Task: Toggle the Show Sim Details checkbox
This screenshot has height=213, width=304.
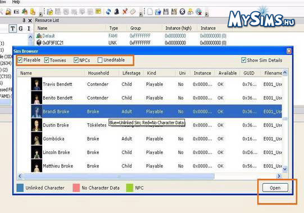Action: (x=244, y=60)
